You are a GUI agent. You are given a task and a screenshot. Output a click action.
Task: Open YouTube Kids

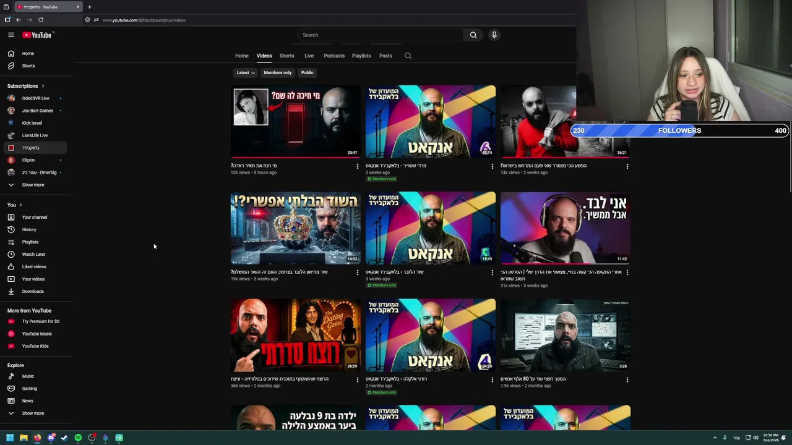tap(36, 346)
